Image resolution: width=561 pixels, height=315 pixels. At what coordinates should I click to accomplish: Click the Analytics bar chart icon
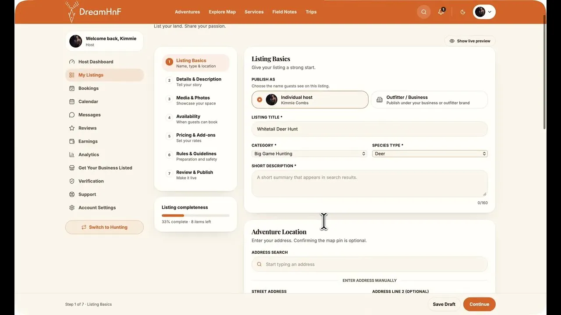coord(72,155)
